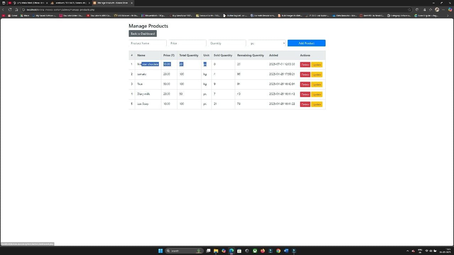
Task: Click the Add Product button
Action: [x=306, y=43]
